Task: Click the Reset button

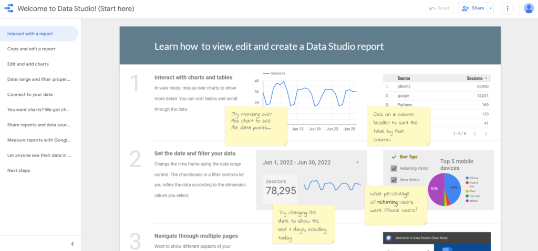Action: 439,8
